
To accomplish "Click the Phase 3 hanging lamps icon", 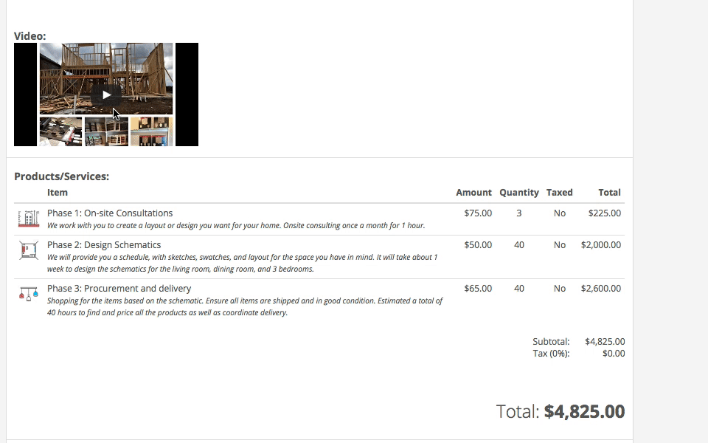I will 28,294.
